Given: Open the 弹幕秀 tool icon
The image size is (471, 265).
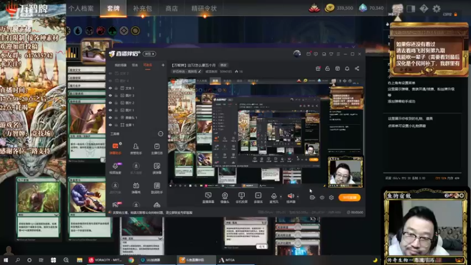Looking at the screenshot, I should pyautogui.click(x=136, y=188).
